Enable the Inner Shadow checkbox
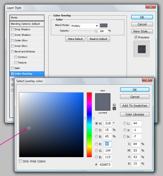The image size is (163, 176). coord(12,35)
